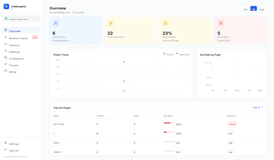Image resolution: width=274 pixels, height=160 pixels.
Task: Click the Total Visitors people icon
Action: coord(56,23)
